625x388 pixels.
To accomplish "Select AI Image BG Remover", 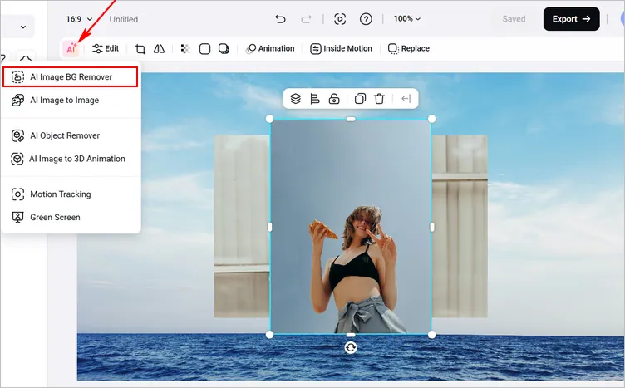I will tap(70, 77).
